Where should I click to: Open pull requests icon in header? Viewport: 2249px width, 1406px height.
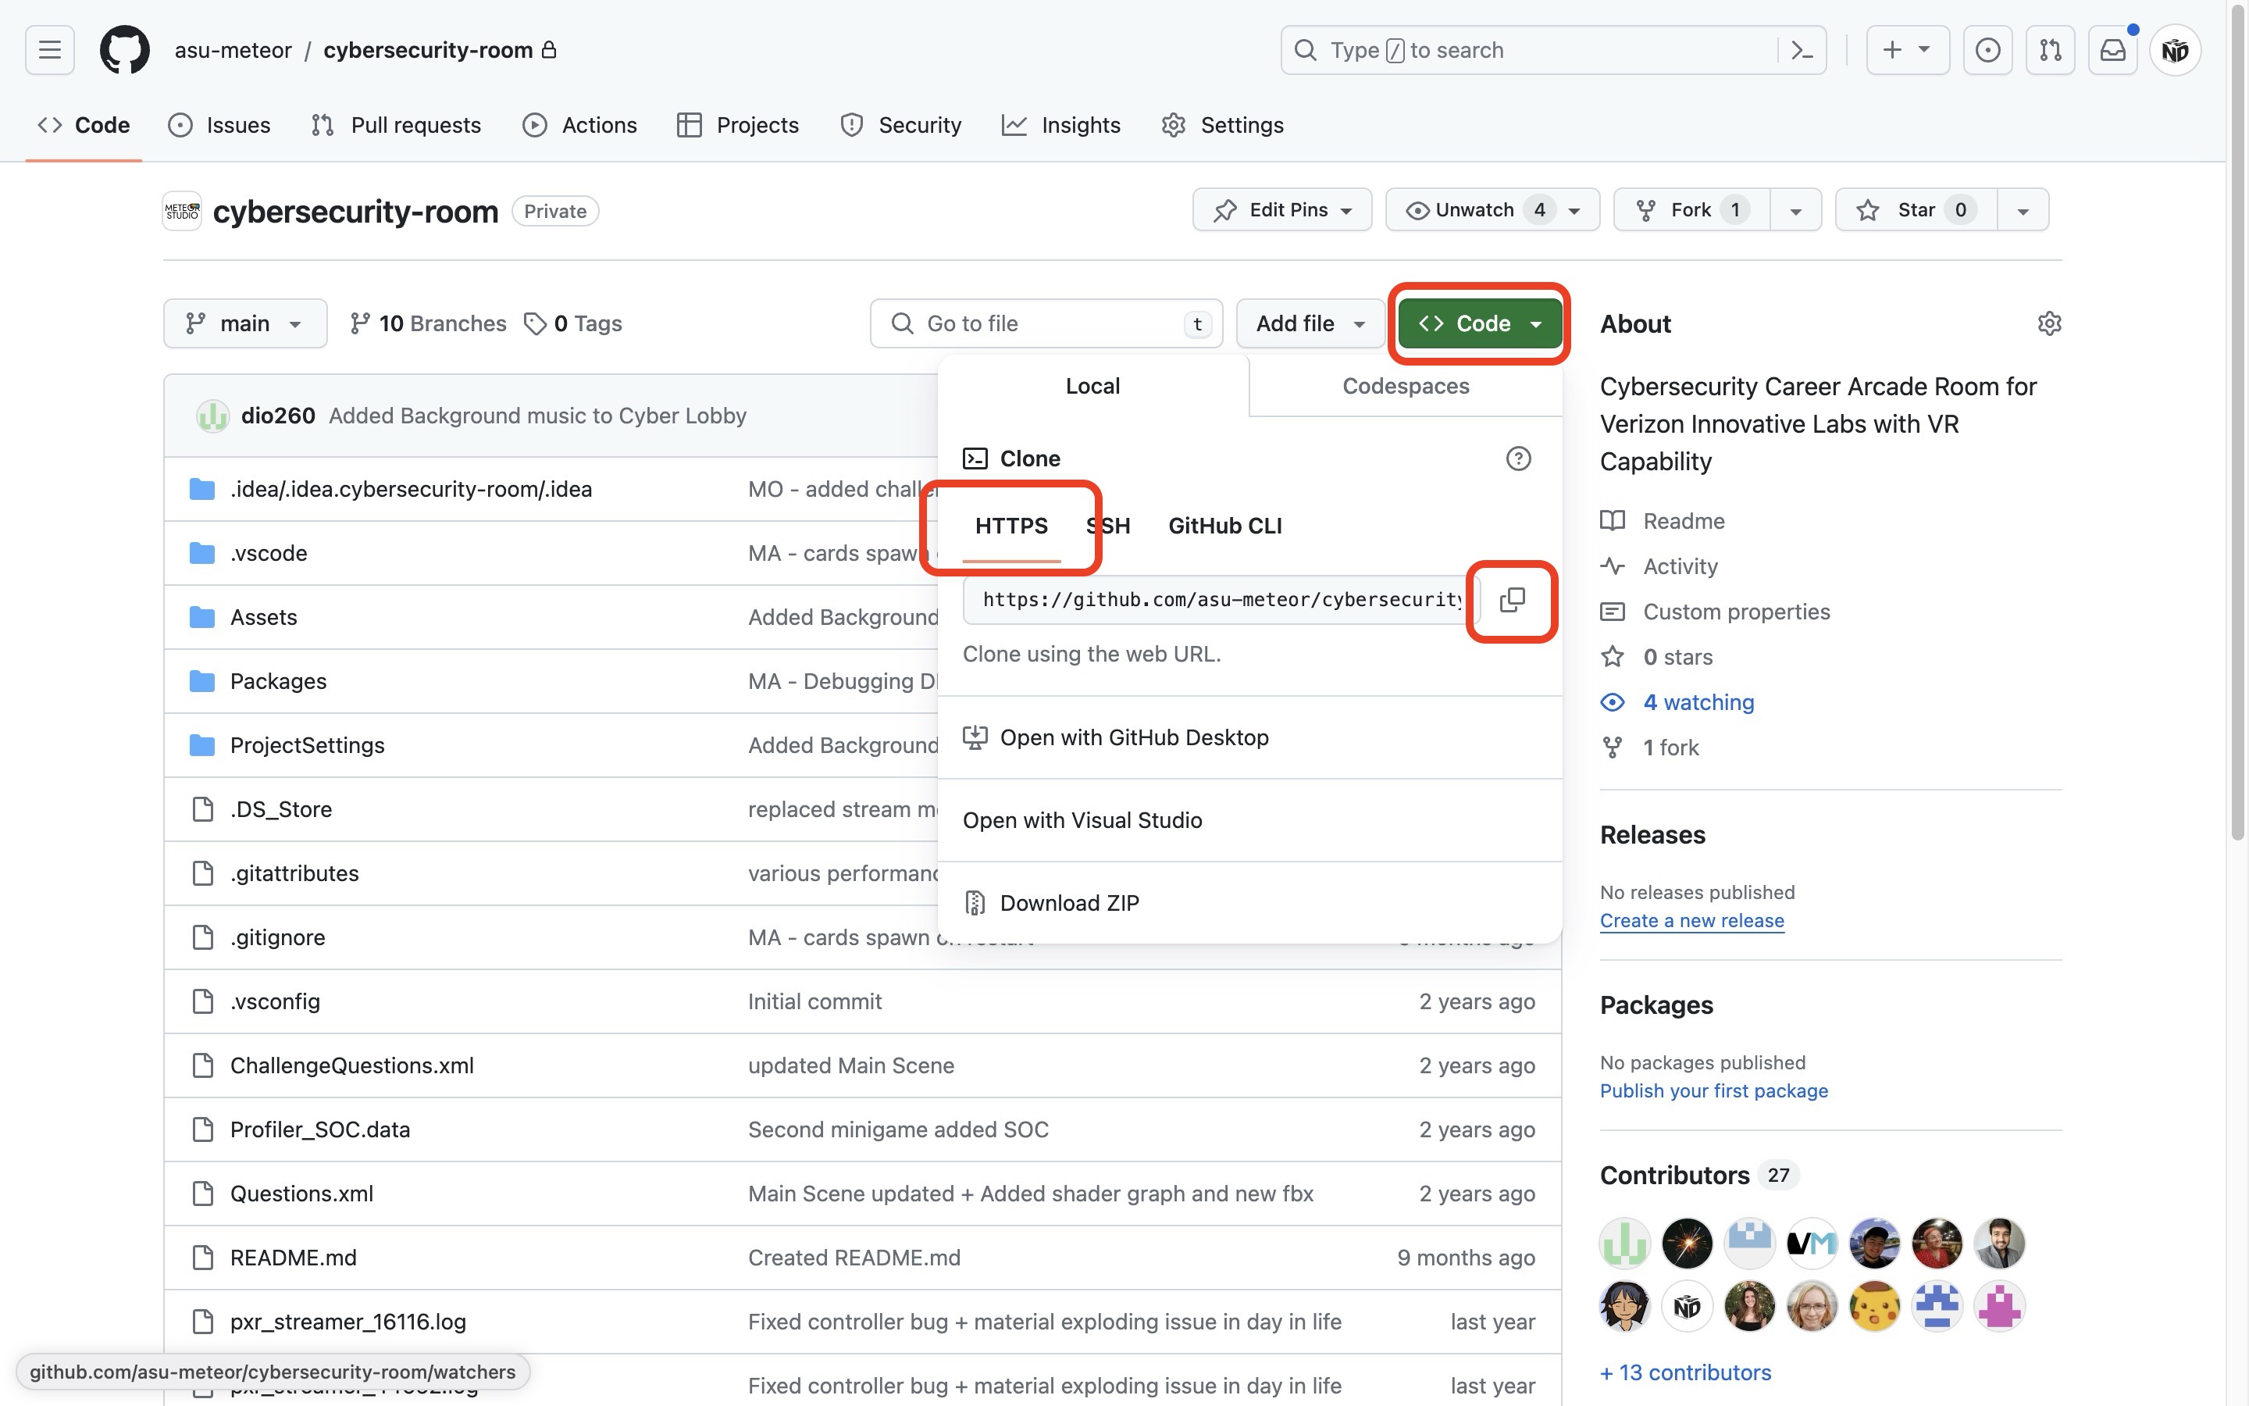point(2050,50)
